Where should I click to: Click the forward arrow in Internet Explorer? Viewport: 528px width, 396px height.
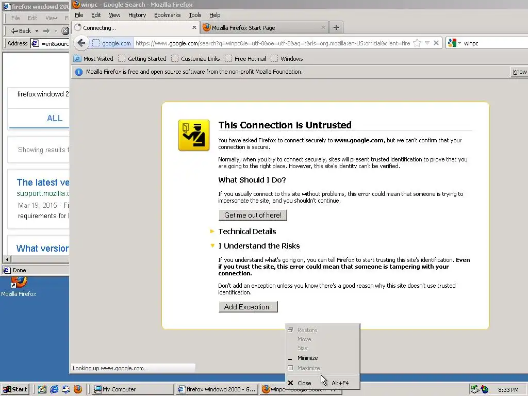(x=46, y=31)
